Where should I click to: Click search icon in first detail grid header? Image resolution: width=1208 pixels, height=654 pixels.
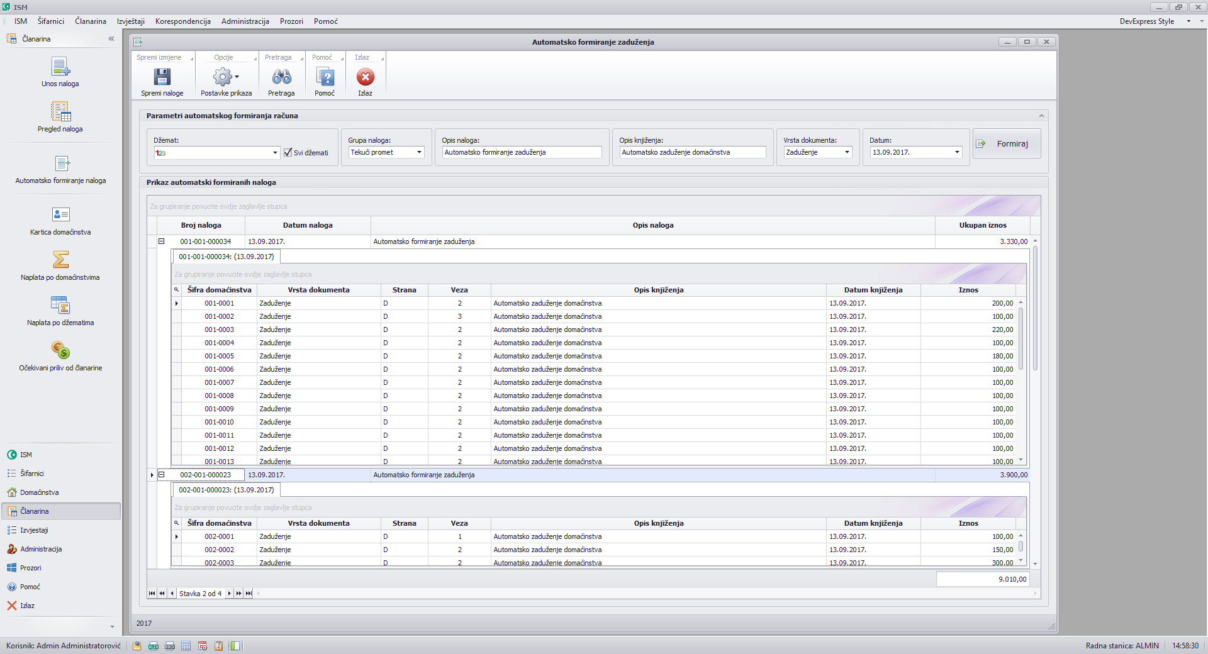point(177,290)
